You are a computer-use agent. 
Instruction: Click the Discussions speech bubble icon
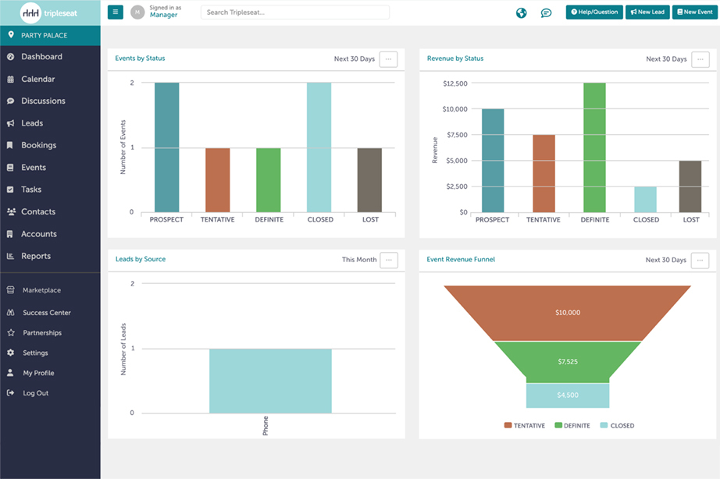click(11, 101)
